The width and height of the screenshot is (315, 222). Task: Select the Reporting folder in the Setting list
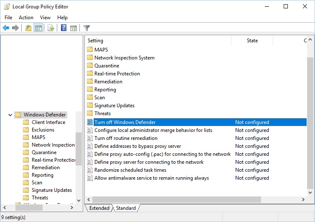(x=105, y=90)
